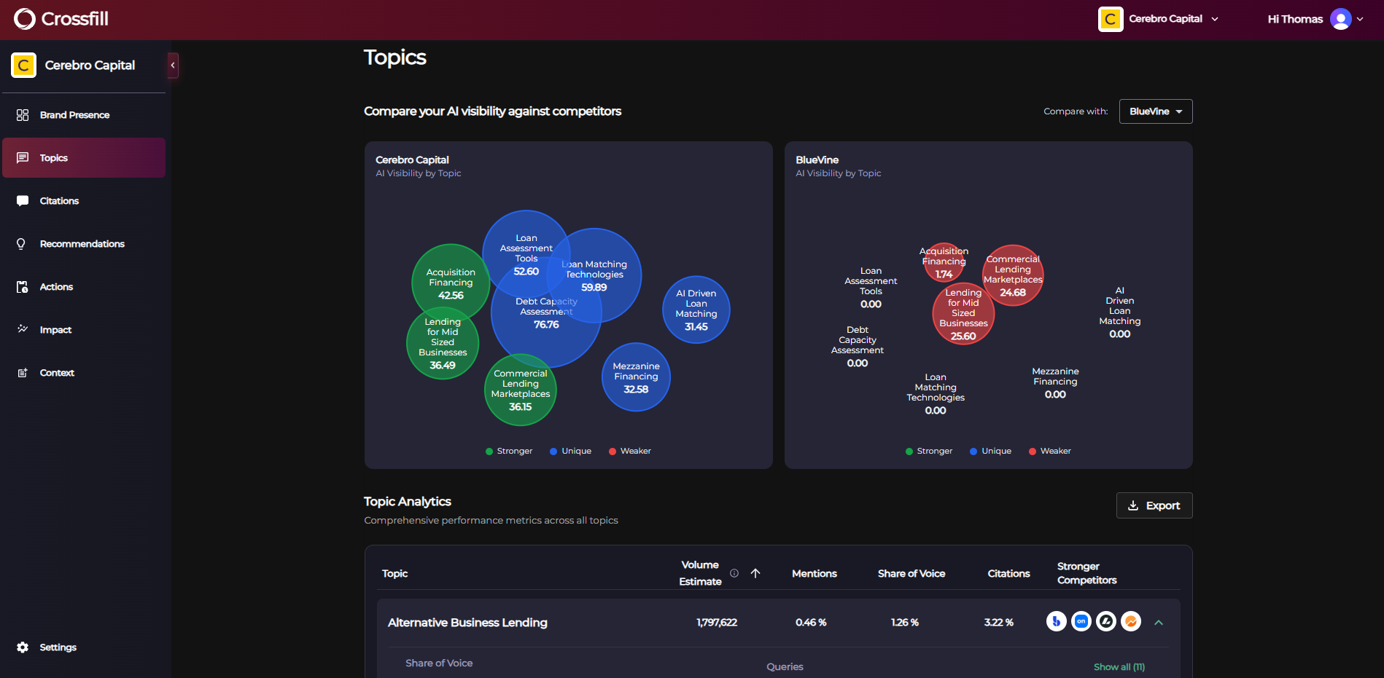Open the Context sidebar label
The width and height of the screenshot is (1384, 678).
pyautogui.click(x=57, y=373)
